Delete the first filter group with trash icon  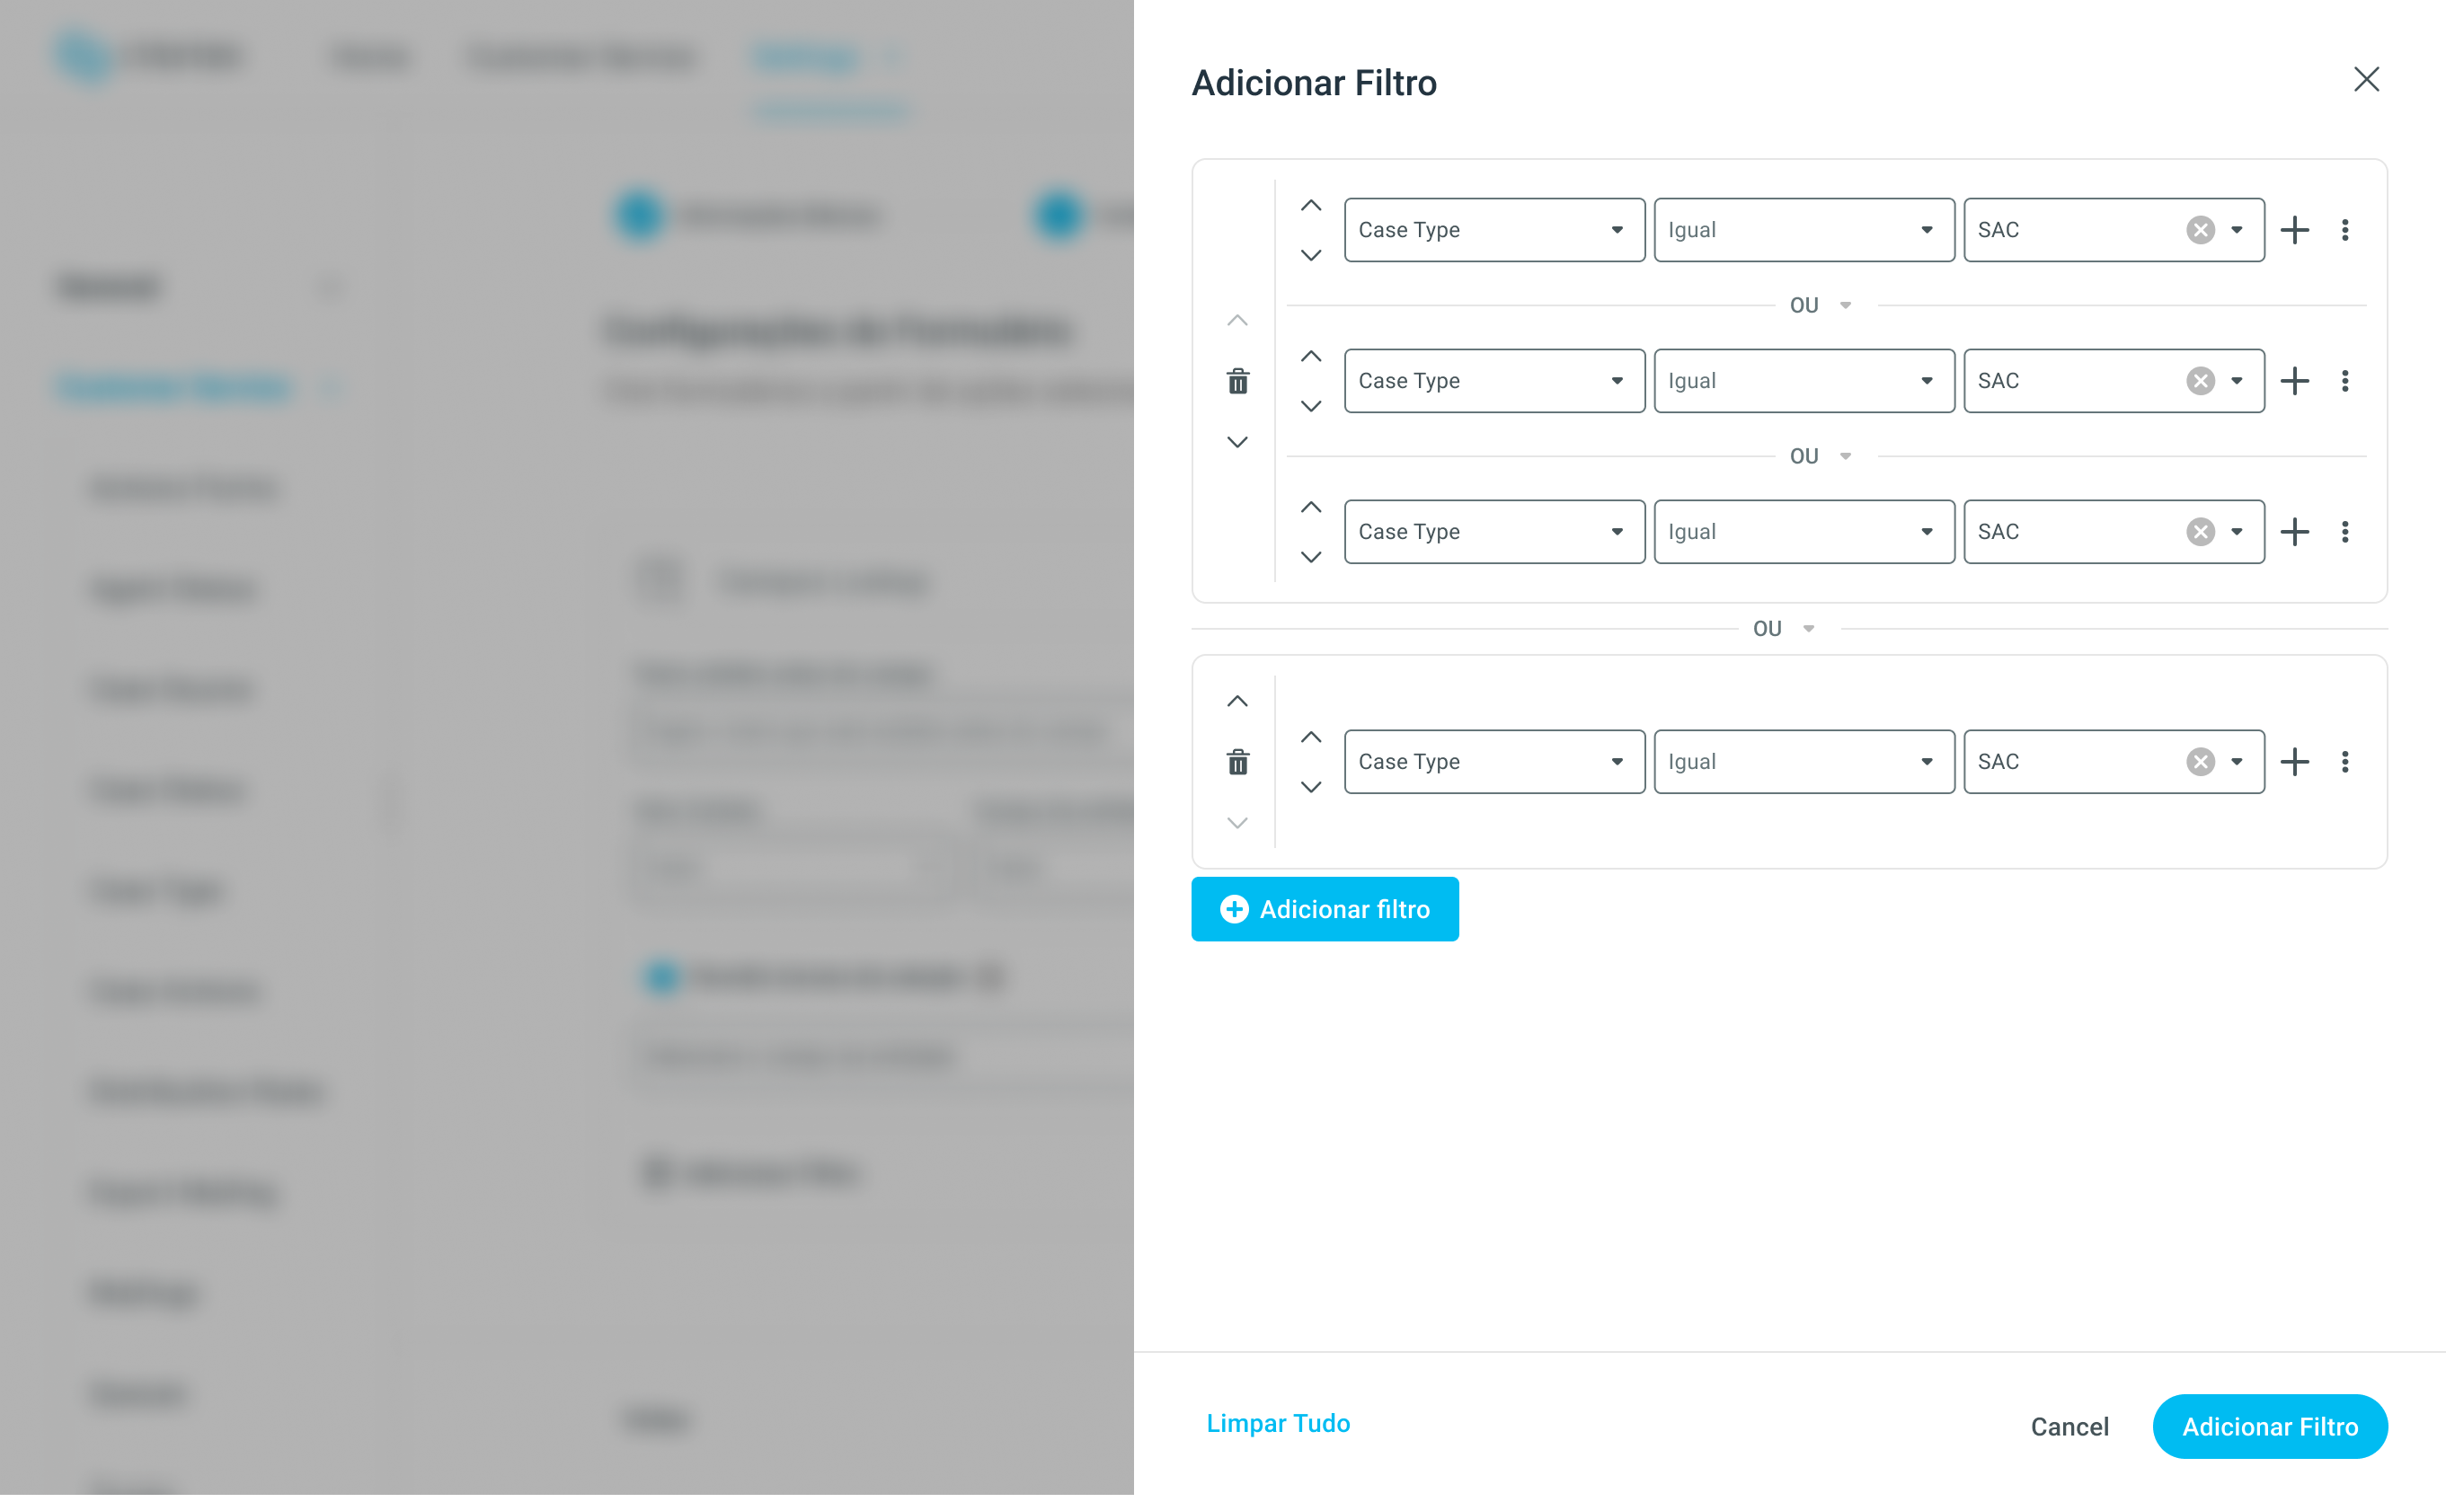[x=1238, y=382]
